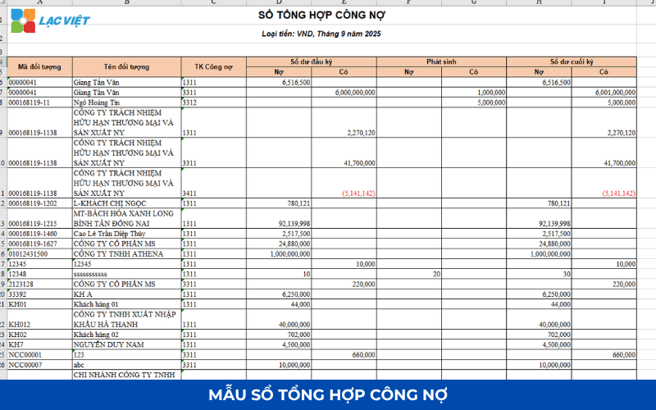
Task: Click 92,139,998 in the closing Nợ column
Action: click(x=539, y=218)
